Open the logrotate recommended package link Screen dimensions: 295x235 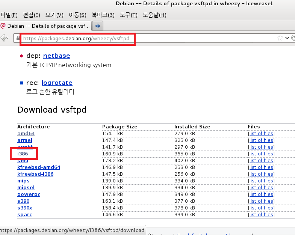tap(57, 83)
